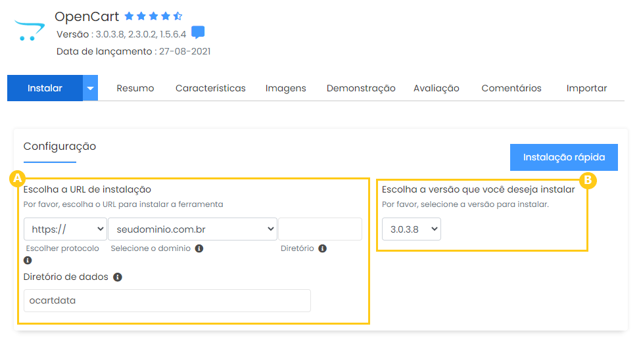Screen dimensions: 639x345
Task: Open the Importar tab
Action: point(586,89)
